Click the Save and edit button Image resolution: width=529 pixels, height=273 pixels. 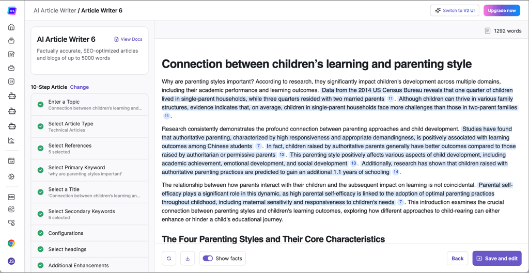(x=497, y=259)
